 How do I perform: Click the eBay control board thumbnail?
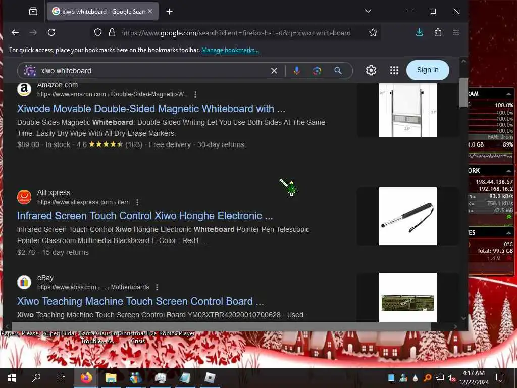click(x=408, y=297)
